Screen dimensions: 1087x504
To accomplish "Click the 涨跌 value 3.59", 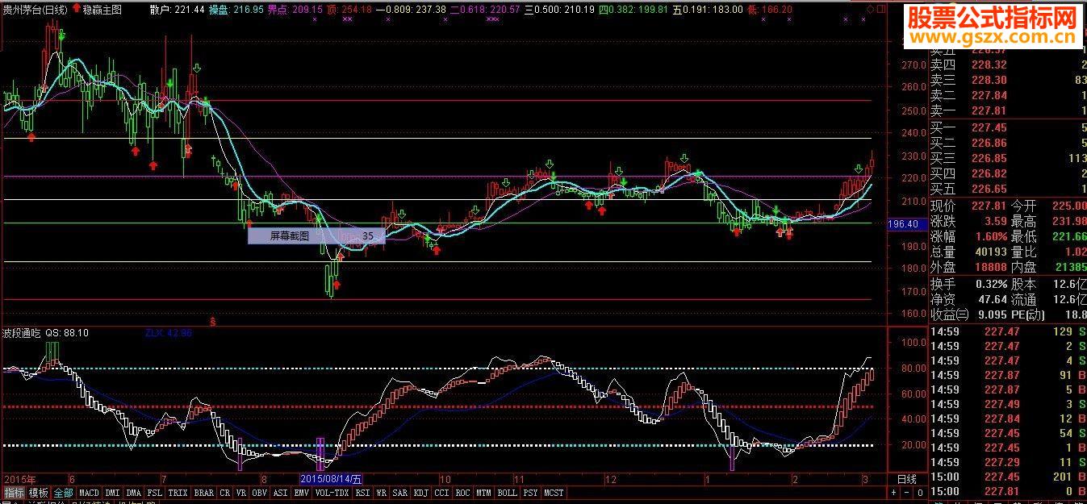I will point(994,222).
